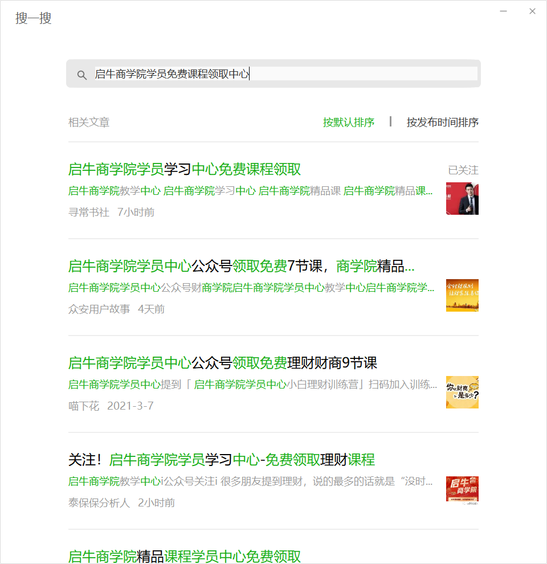Click source name 寻常书社

click(89, 212)
